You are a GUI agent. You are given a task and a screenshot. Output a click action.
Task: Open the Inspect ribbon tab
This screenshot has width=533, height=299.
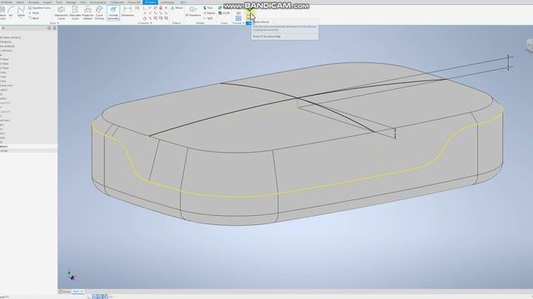click(47, 2)
